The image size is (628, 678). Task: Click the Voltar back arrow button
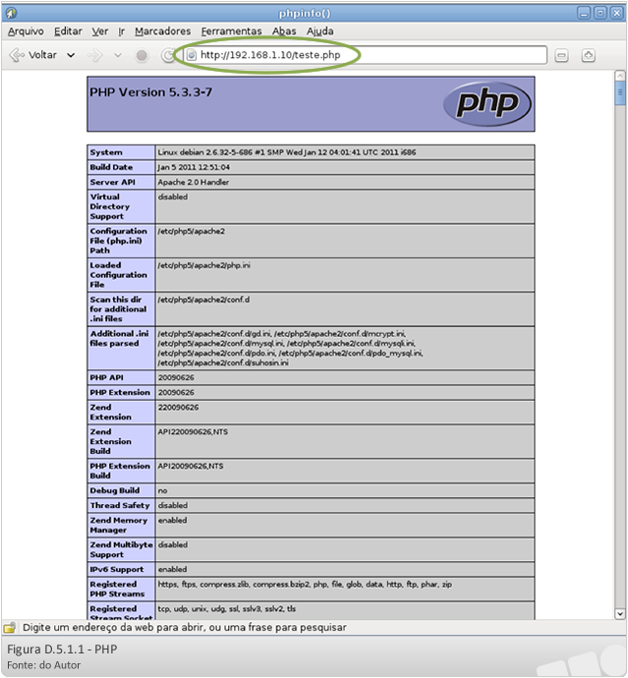[32, 55]
